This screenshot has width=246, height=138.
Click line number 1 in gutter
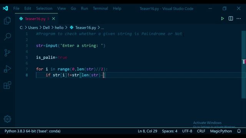click(x=27, y=34)
